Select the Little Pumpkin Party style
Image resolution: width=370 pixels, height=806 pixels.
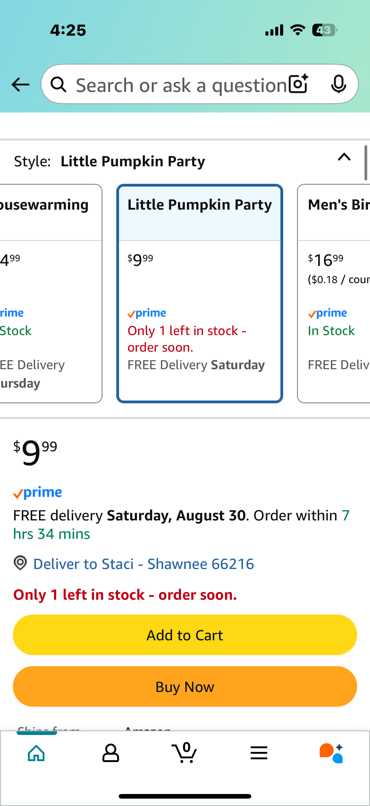click(200, 294)
